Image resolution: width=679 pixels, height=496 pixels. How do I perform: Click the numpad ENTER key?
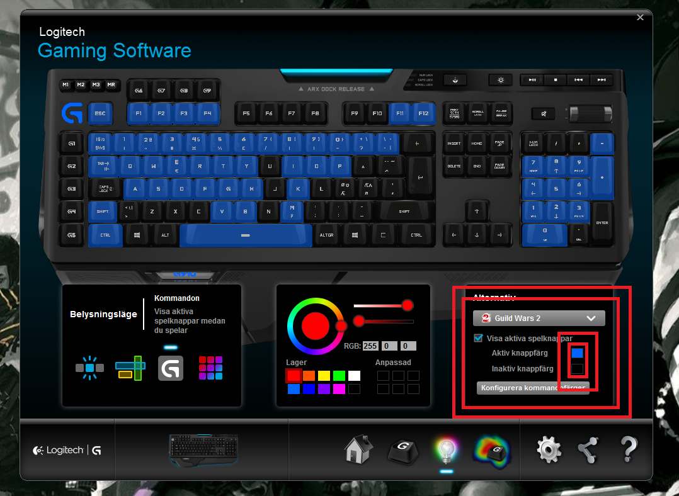(x=602, y=222)
